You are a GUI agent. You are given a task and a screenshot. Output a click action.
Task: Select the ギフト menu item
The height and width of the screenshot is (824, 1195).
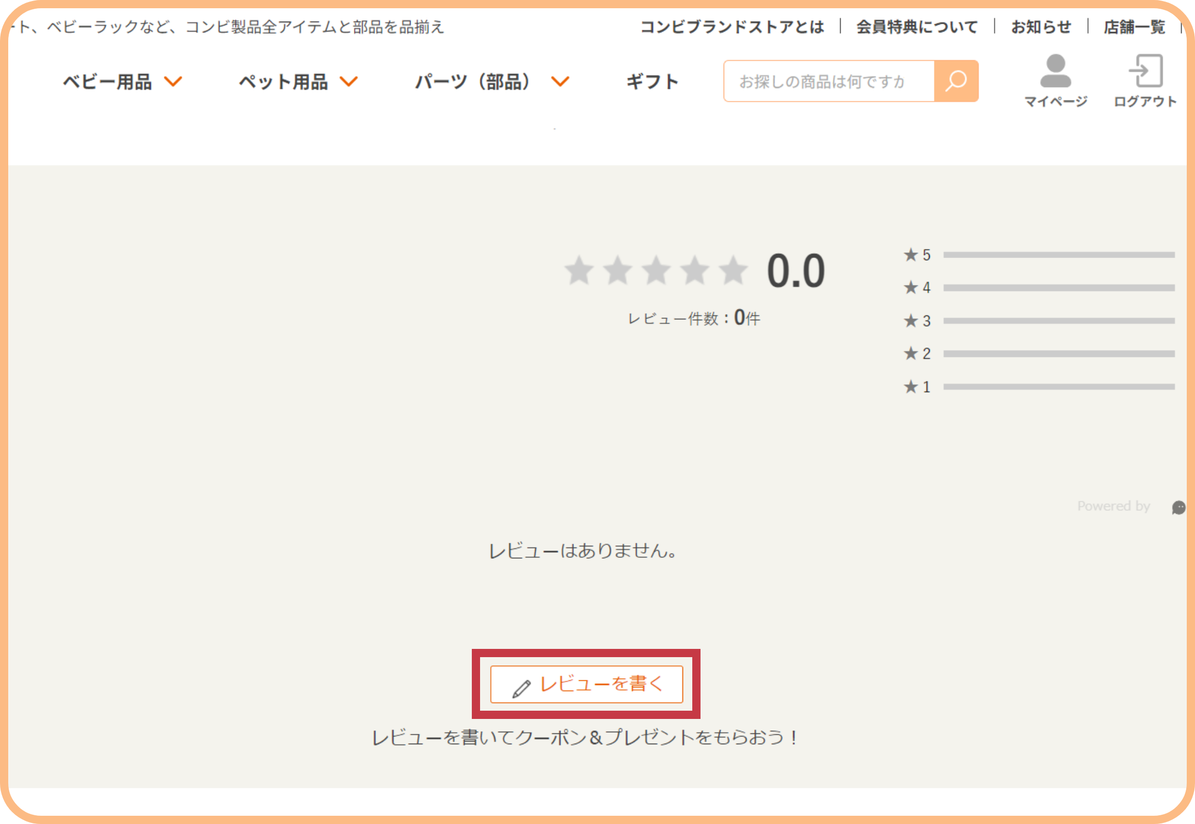point(652,81)
